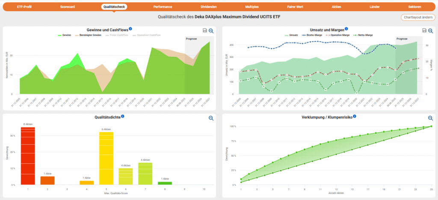Zoom into the Verklumpung / Klumpenrisiko chart
The image size is (438, 200).
tap(430, 118)
